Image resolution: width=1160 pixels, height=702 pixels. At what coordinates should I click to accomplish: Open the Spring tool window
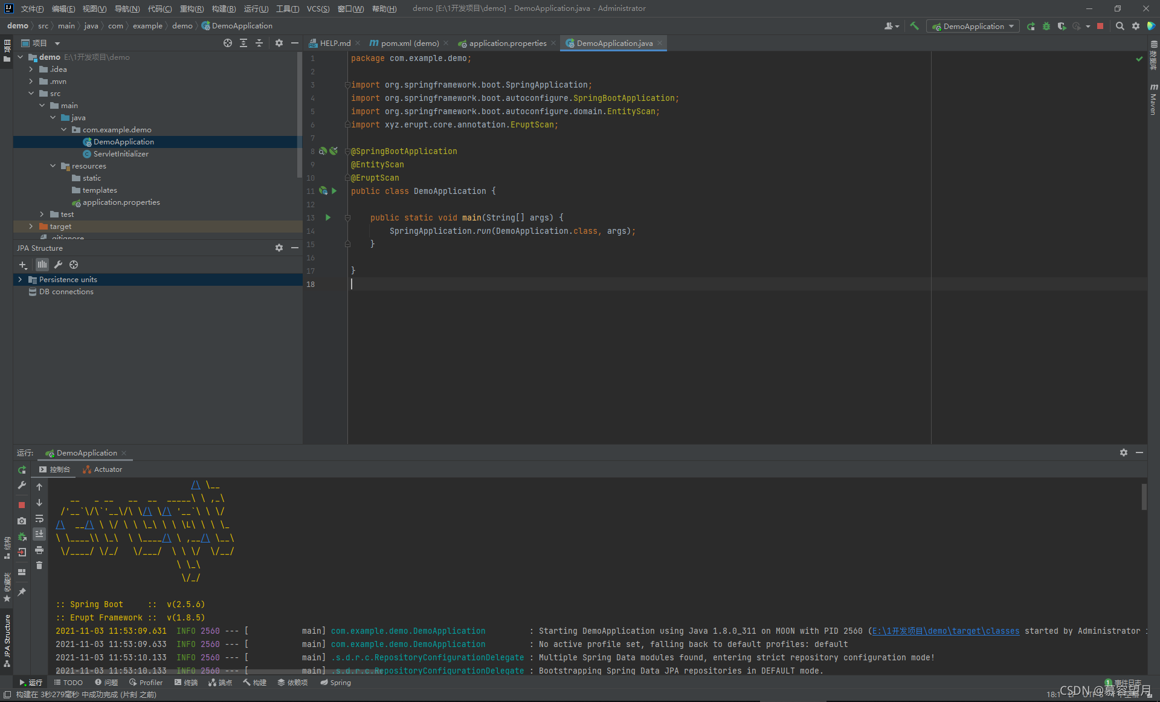click(335, 683)
